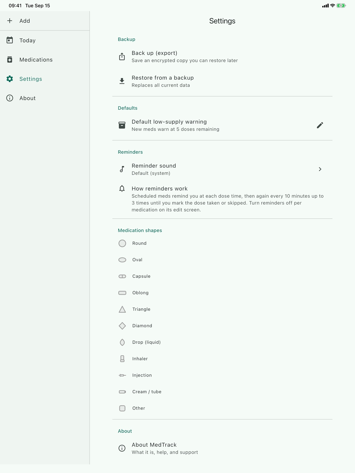Viewport: 355px width, 473px height.
Task: Tap the Add label in the sidebar
Action: pos(25,21)
